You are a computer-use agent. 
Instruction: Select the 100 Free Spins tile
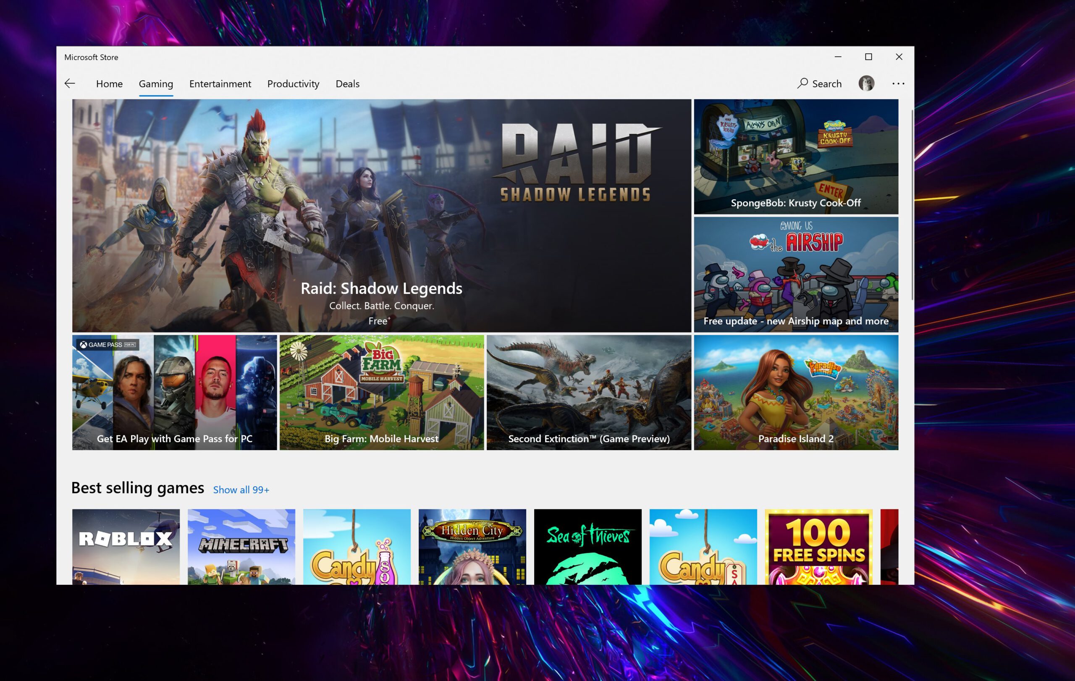[818, 547]
